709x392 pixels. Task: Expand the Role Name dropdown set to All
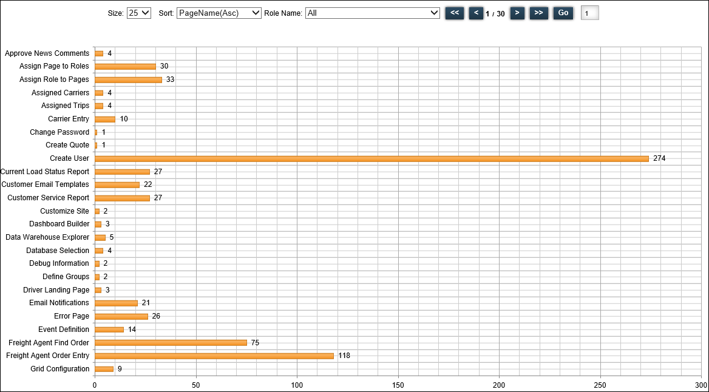click(x=373, y=13)
